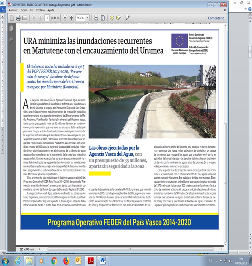Switch to read mode fullscreen icon
252x266 pixels.
127,18
